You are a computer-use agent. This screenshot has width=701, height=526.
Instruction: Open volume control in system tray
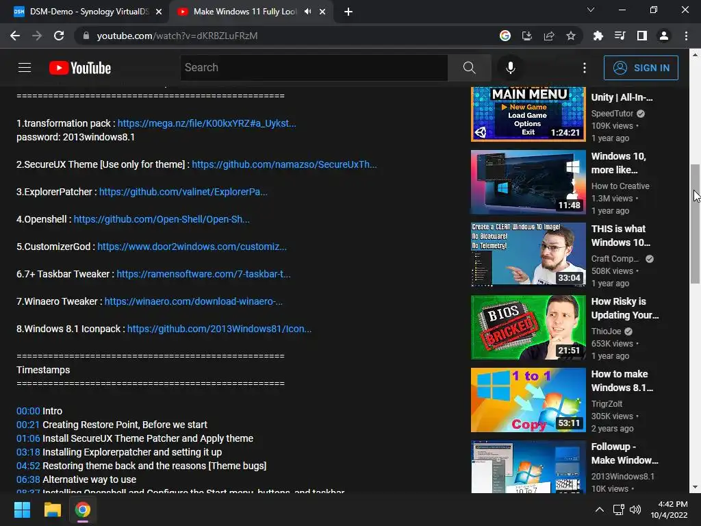click(635, 510)
